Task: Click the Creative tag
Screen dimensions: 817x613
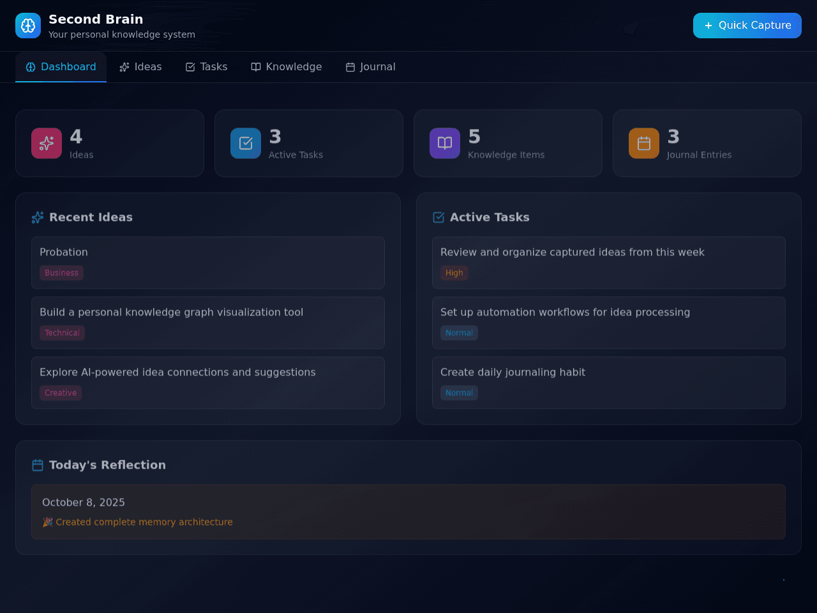Action: (61, 393)
